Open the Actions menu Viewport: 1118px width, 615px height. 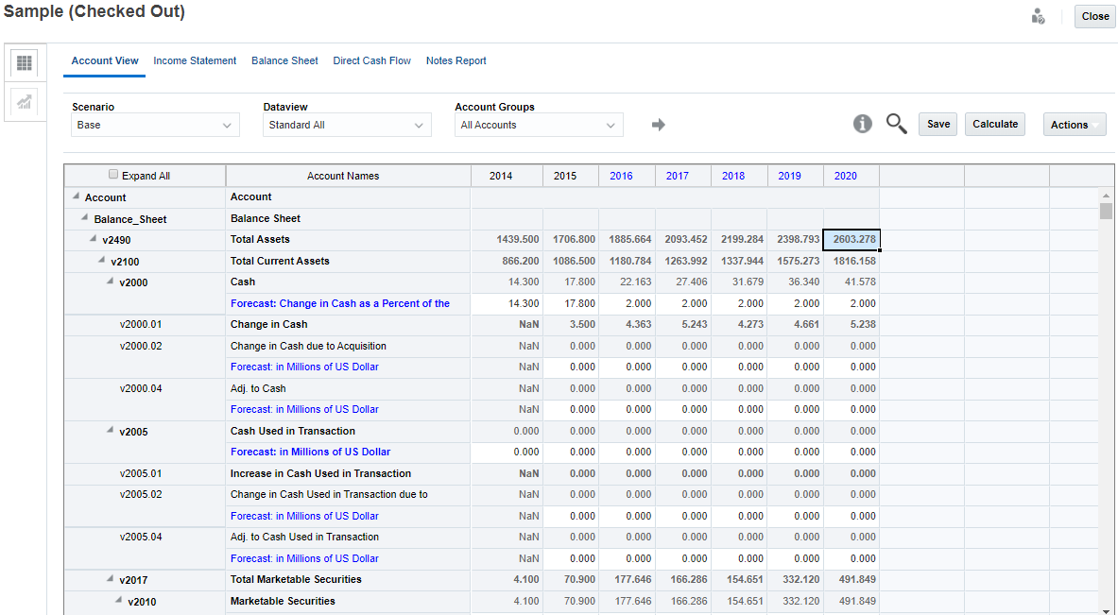point(1074,123)
